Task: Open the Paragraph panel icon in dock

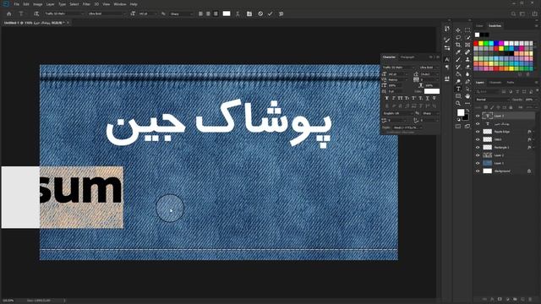Action: [x=447, y=68]
